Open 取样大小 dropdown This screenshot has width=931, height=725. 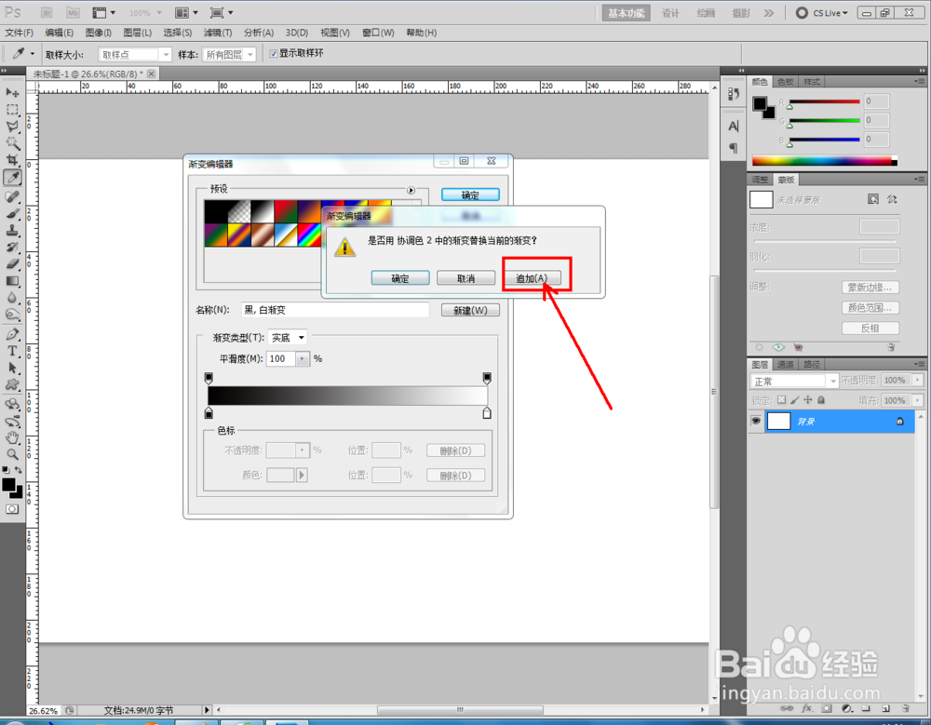(x=135, y=55)
